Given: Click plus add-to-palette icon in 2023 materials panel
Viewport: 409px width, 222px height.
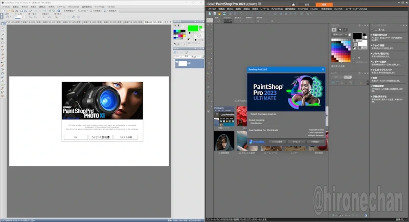Looking at the screenshot, I should (359, 58).
